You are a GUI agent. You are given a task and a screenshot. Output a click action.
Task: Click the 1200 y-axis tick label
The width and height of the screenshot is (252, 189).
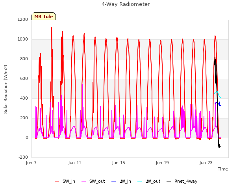click(x=23, y=19)
